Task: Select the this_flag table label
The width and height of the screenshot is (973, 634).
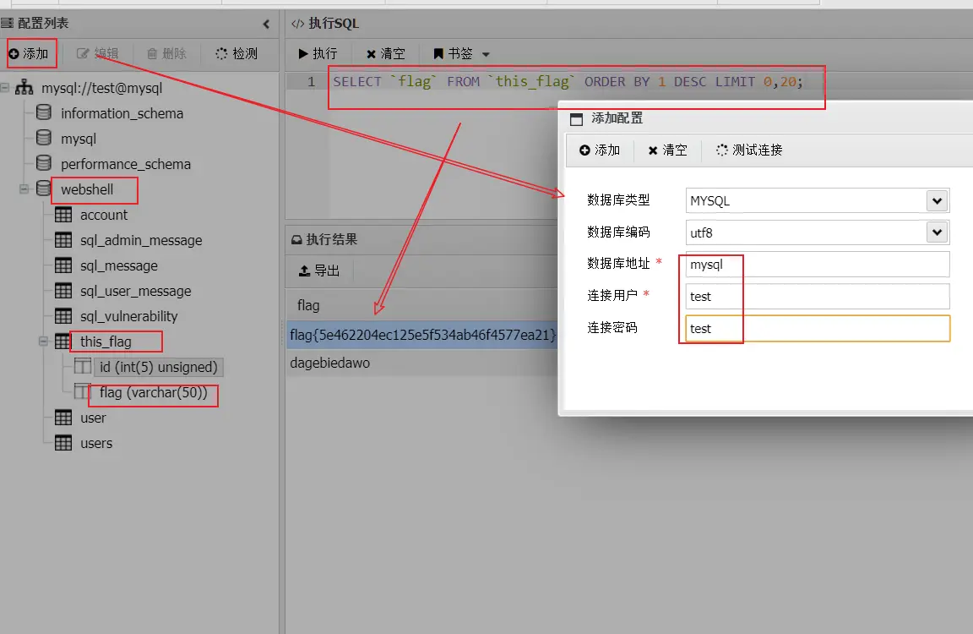Action: (x=106, y=342)
